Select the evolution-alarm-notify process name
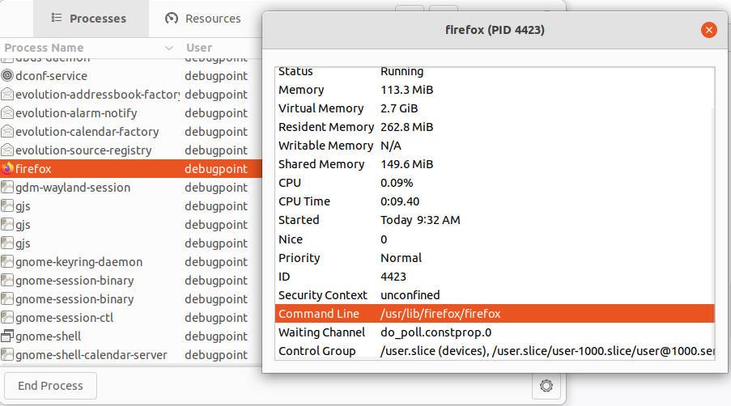Viewport: 731px width, 406px height. coord(76,112)
